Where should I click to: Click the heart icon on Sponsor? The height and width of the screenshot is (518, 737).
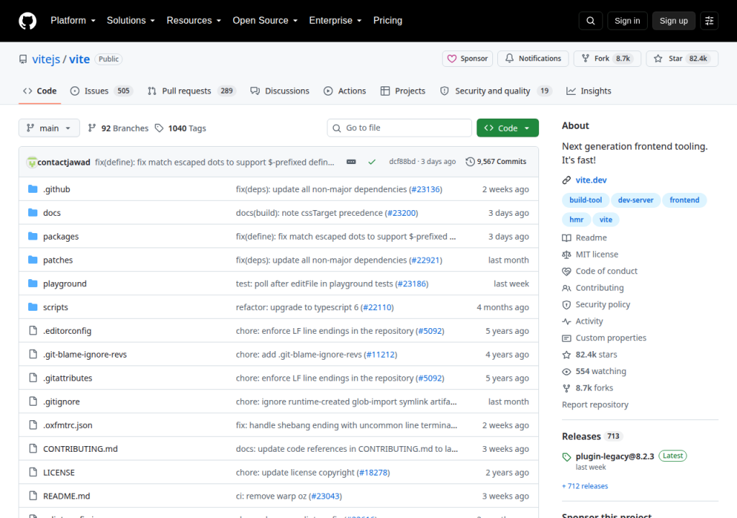coord(452,59)
